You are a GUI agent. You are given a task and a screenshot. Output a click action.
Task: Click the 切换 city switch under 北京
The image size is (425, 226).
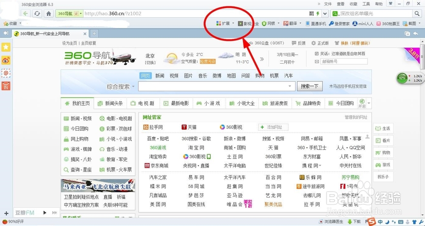[150, 62]
